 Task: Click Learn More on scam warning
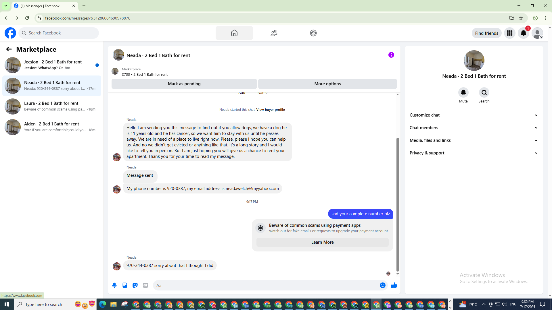tap(323, 242)
